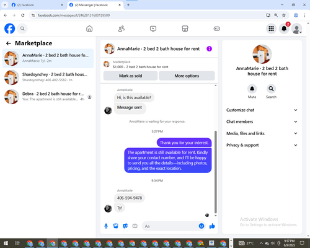
Task: Send a voice clip using microphone icon
Action: (106, 226)
